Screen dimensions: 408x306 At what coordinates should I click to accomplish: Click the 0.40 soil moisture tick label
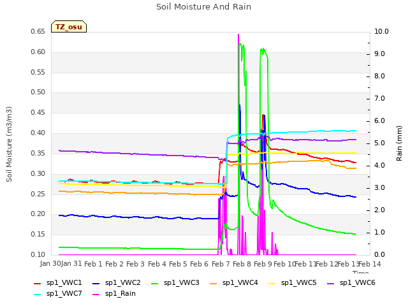click(x=38, y=133)
